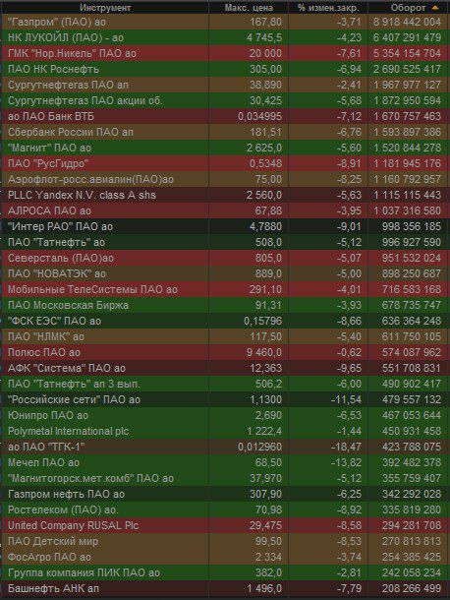Image resolution: width=450 pixels, height=600 pixels.
Task: Select the Polymetal International plc row
Action: (x=225, y=431)
